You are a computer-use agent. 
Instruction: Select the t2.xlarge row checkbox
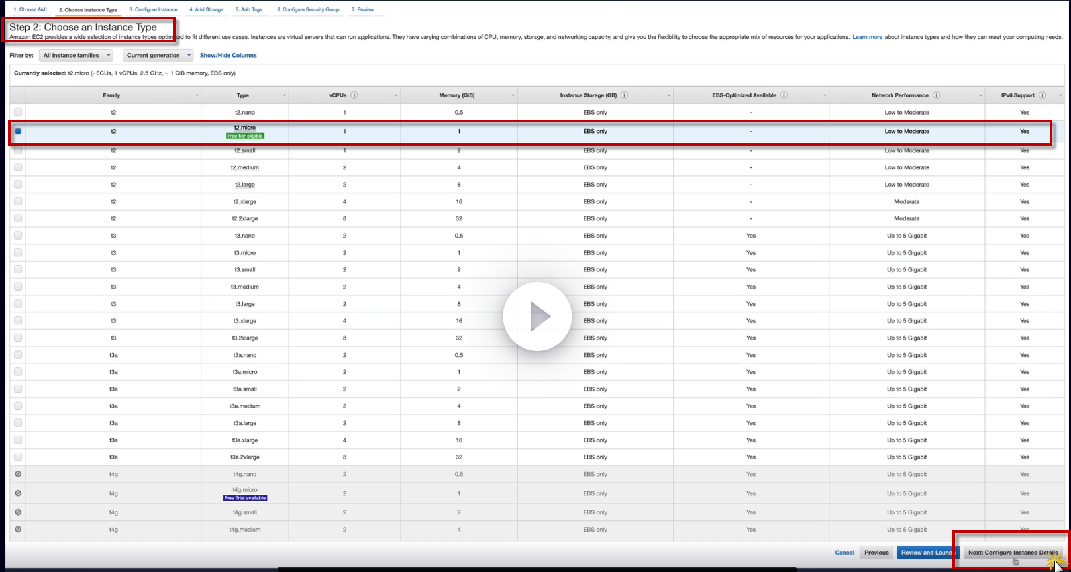pos(18,201)
